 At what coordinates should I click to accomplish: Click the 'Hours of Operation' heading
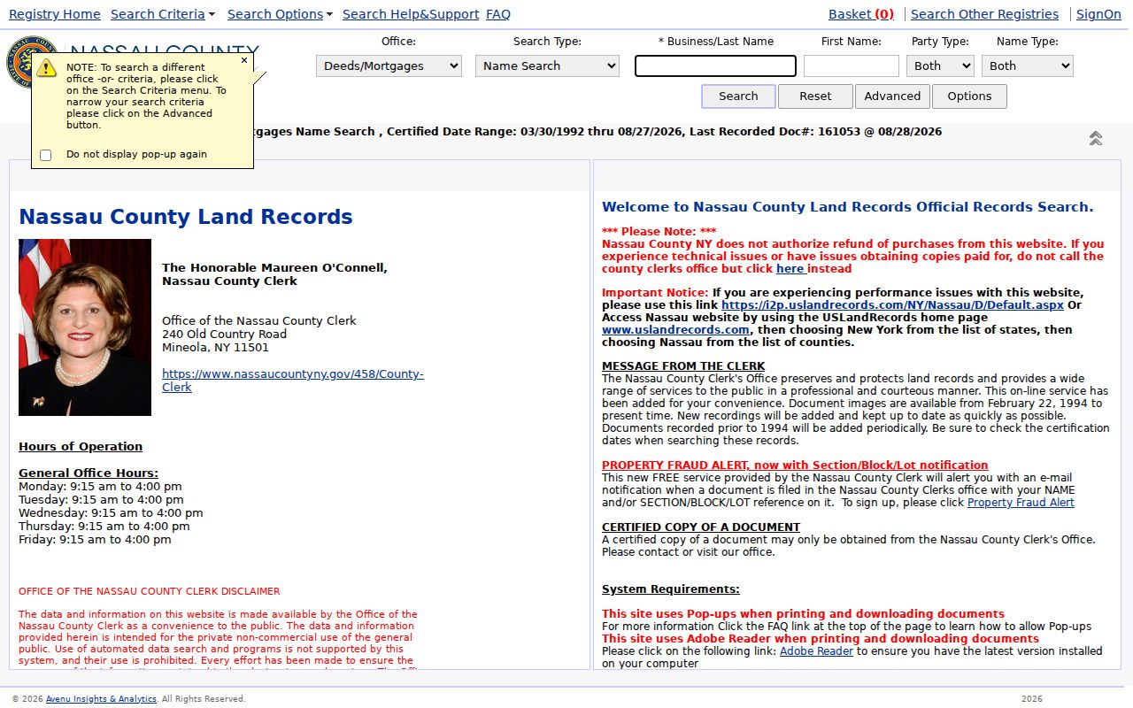[x=81, y=447]
